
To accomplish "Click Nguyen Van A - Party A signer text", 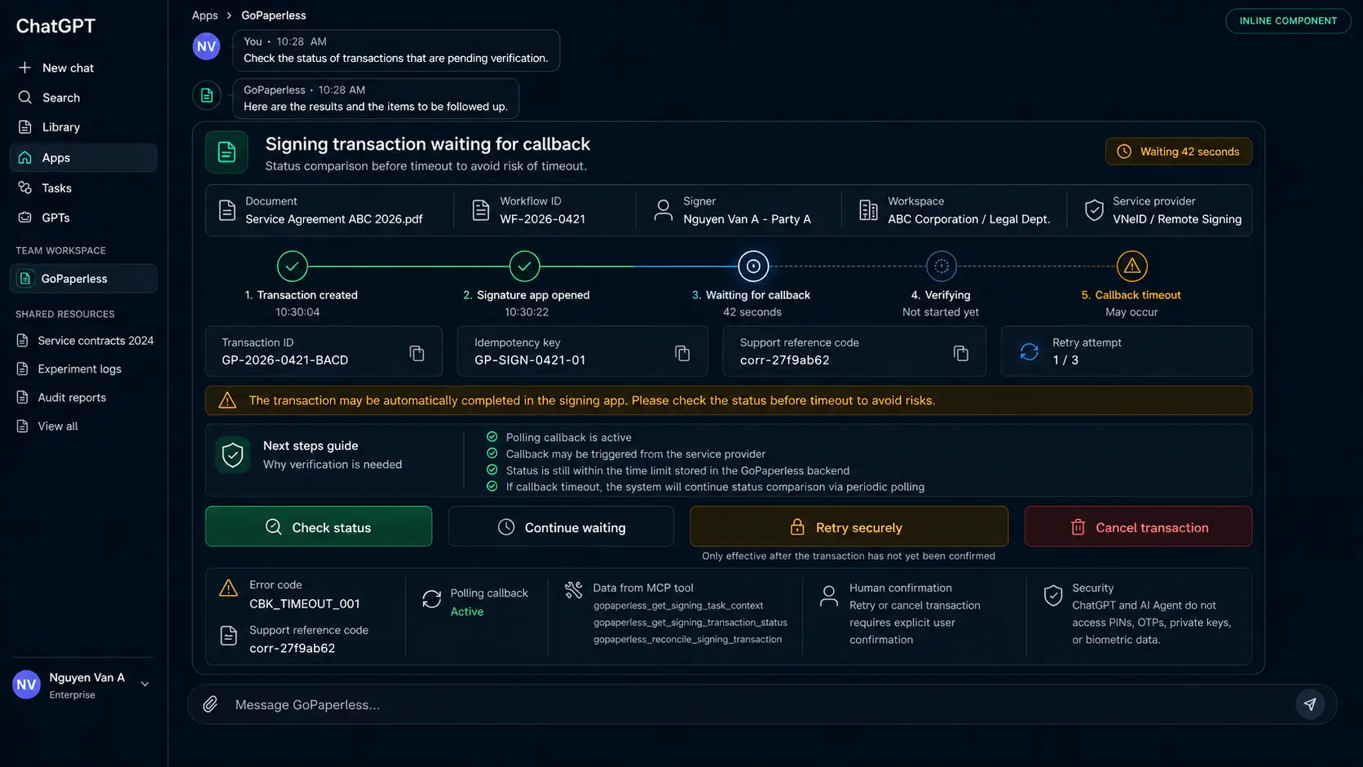I will (747, 219).
